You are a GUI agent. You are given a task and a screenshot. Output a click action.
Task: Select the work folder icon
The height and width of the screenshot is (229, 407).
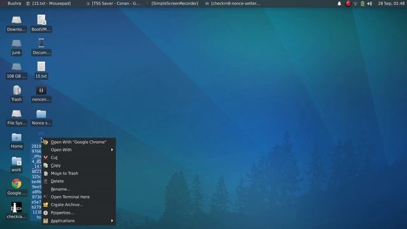17,161
